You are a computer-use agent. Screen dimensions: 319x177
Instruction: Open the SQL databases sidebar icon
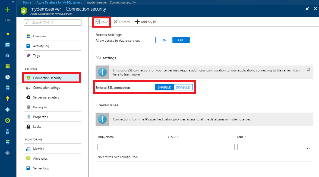point(8,88)
